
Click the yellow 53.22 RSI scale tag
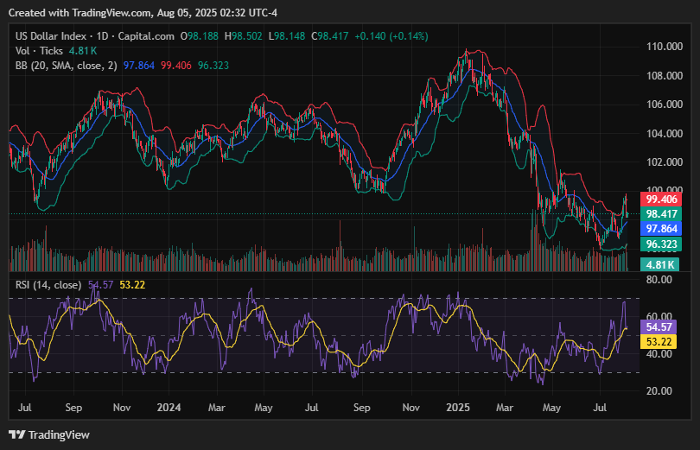click(659, 342)
